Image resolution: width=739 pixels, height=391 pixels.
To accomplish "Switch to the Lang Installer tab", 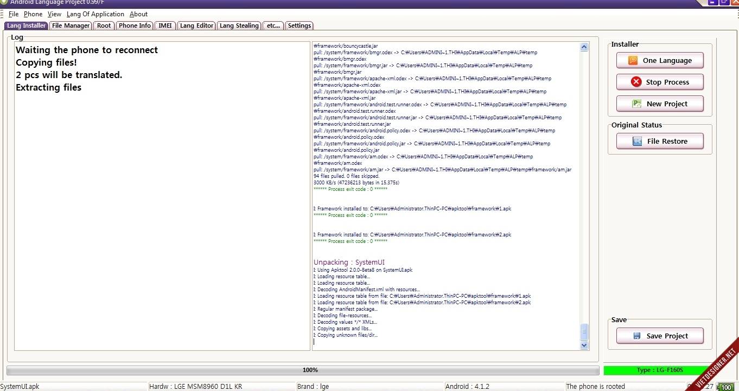I will pos(26,25).
